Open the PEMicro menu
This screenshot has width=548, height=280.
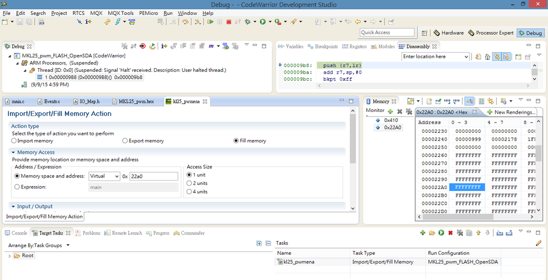149,13
